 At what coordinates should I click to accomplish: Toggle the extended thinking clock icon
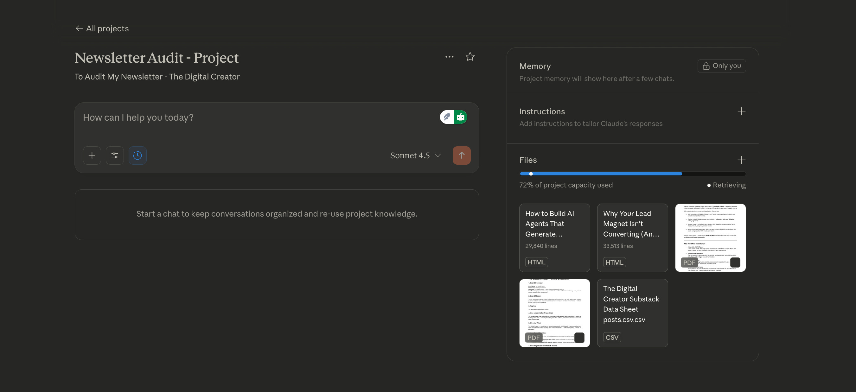pos(137,155)
